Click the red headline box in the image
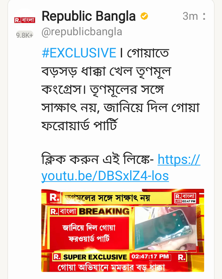 89,233
